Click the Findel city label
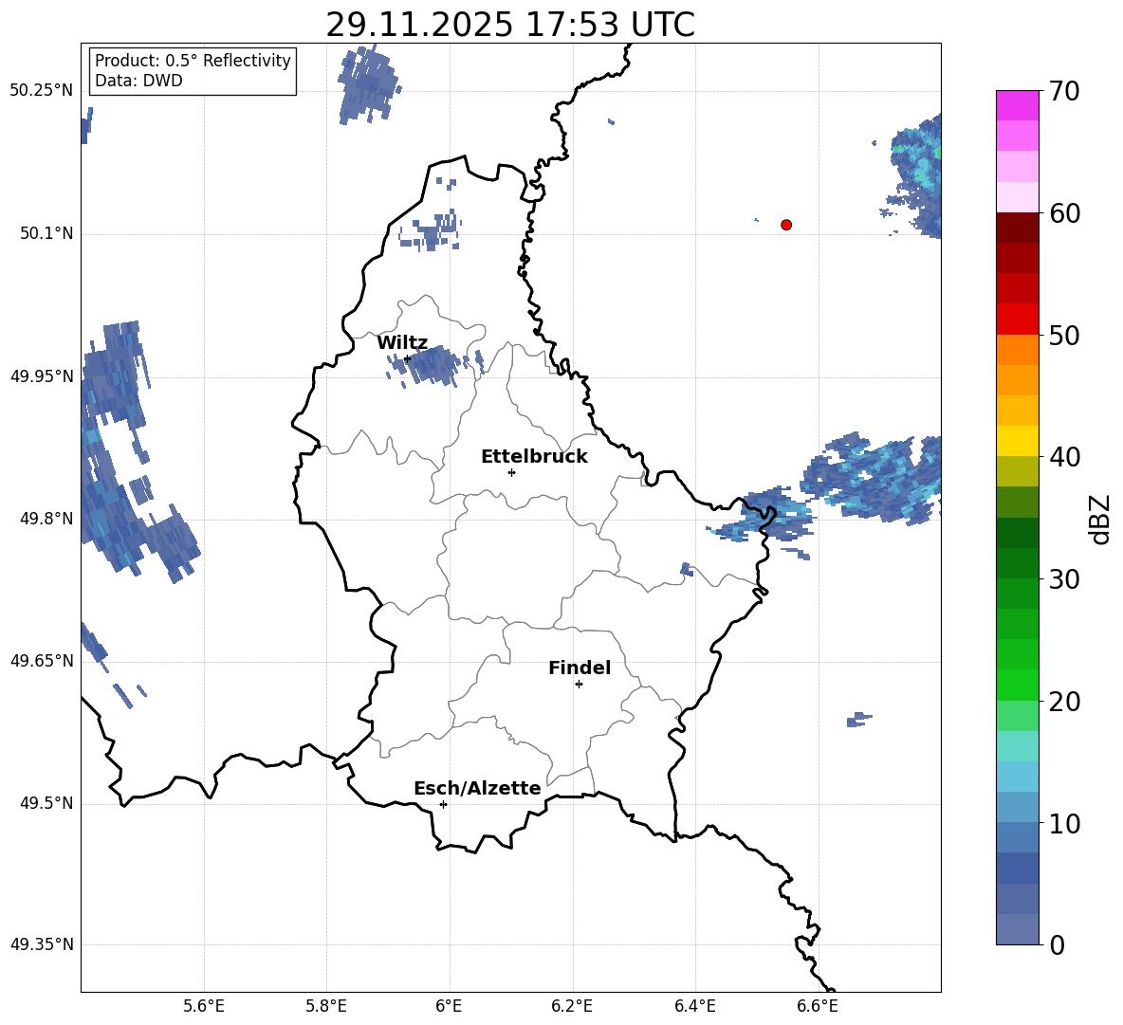This screenshot has height=1025, width=1123. click(x=580, y=668)
